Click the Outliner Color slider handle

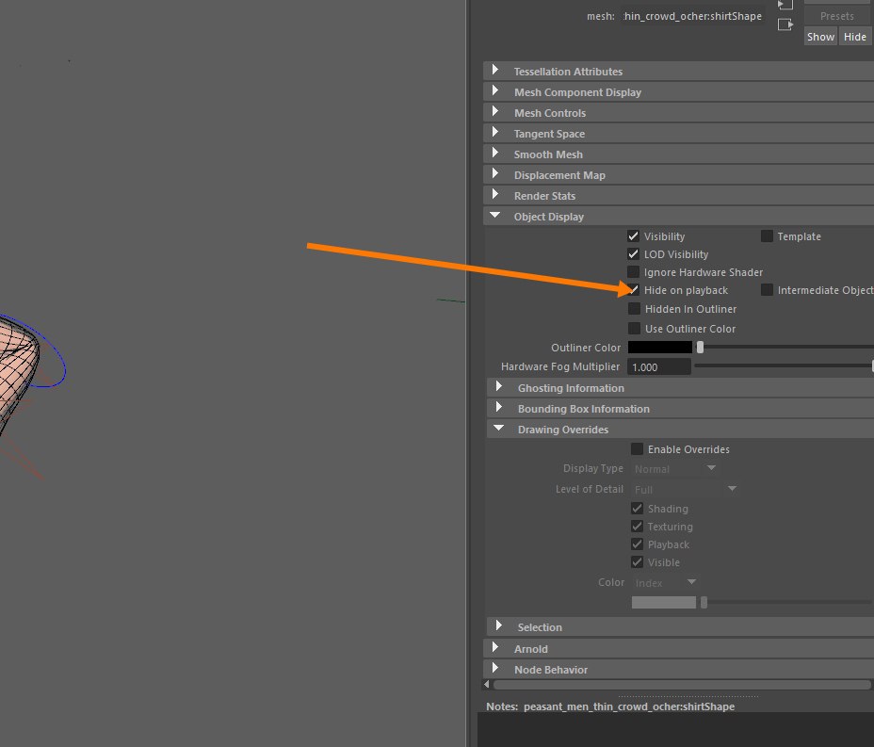click(700, 348)
